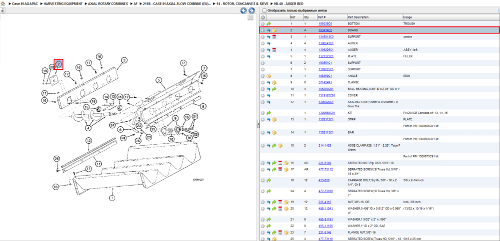Go to next illustration with right arrow
This screenshot has height=241, width=500.
(251, 10)
